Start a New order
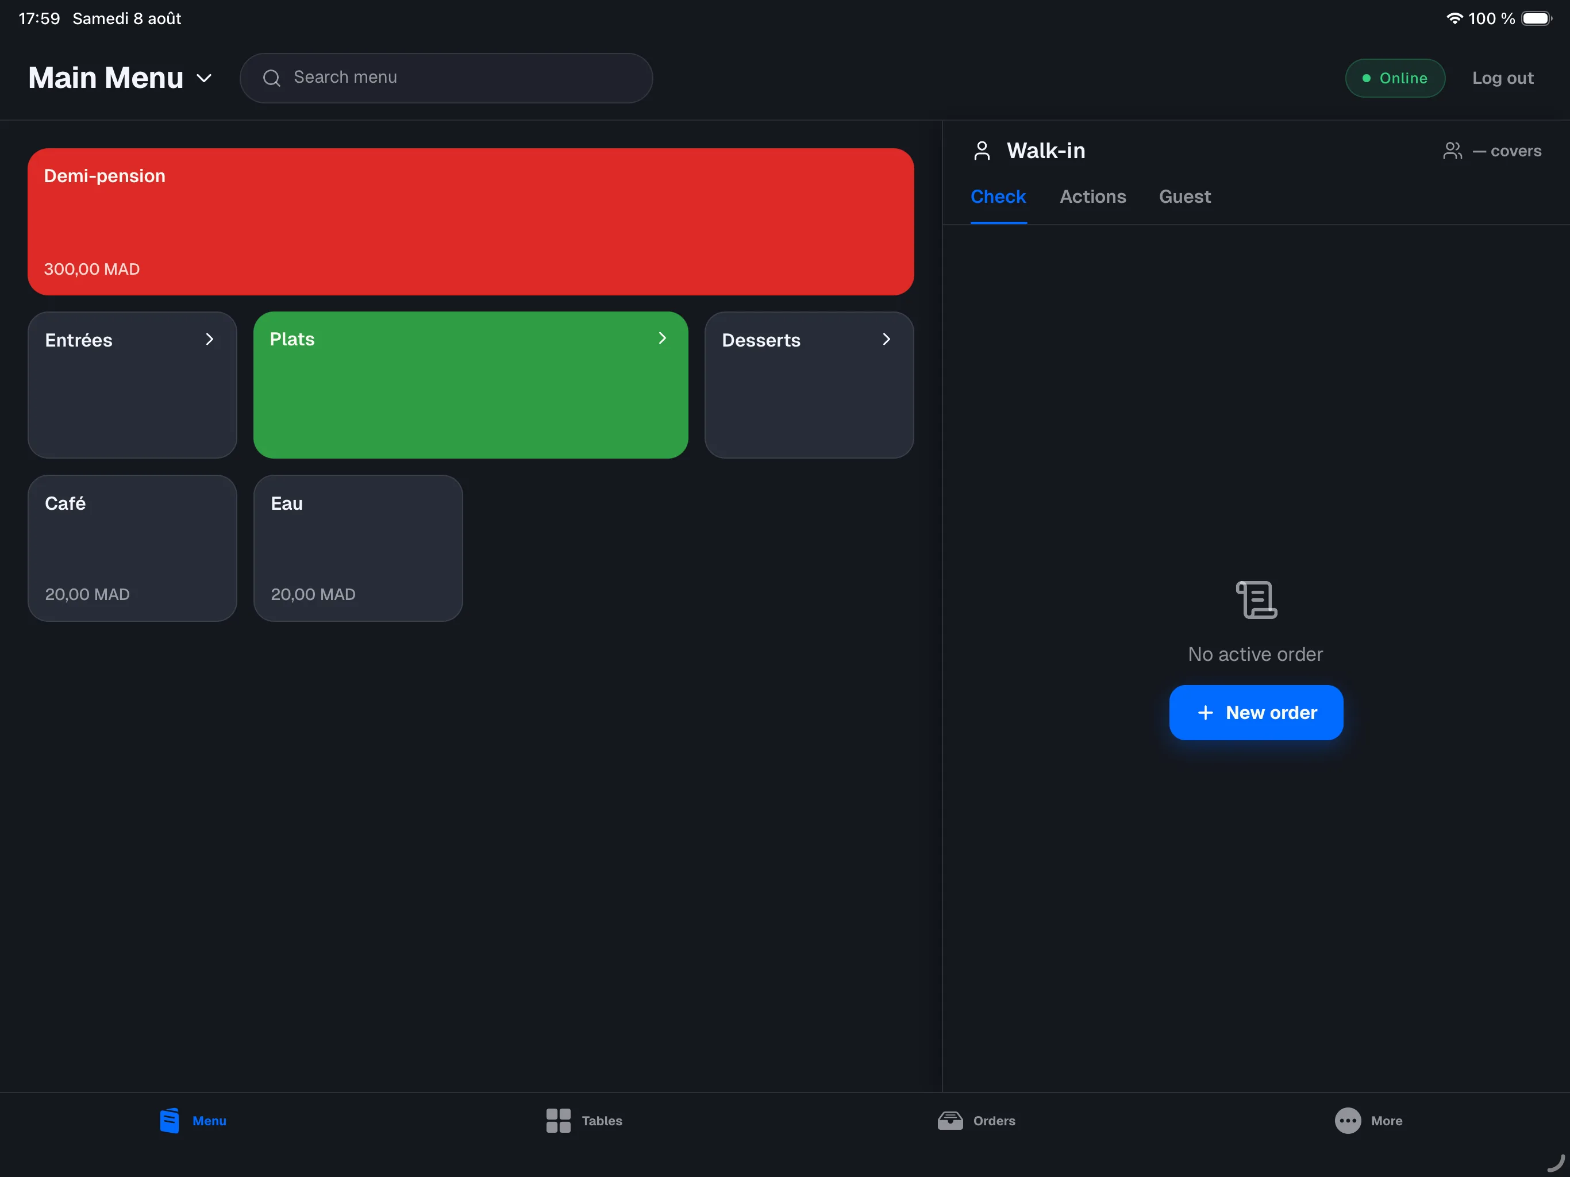 tap(1256, 712)
